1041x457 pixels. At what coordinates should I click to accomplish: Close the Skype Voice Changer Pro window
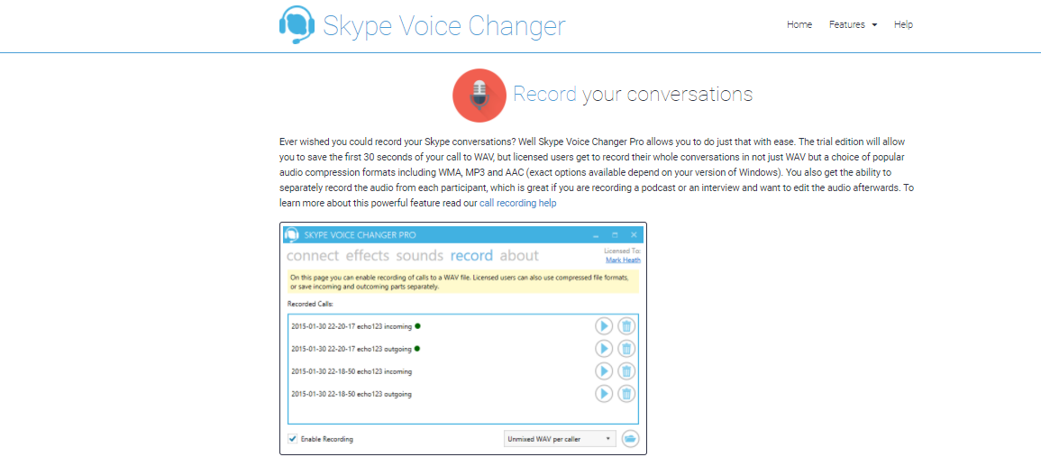tap(634, 235)
